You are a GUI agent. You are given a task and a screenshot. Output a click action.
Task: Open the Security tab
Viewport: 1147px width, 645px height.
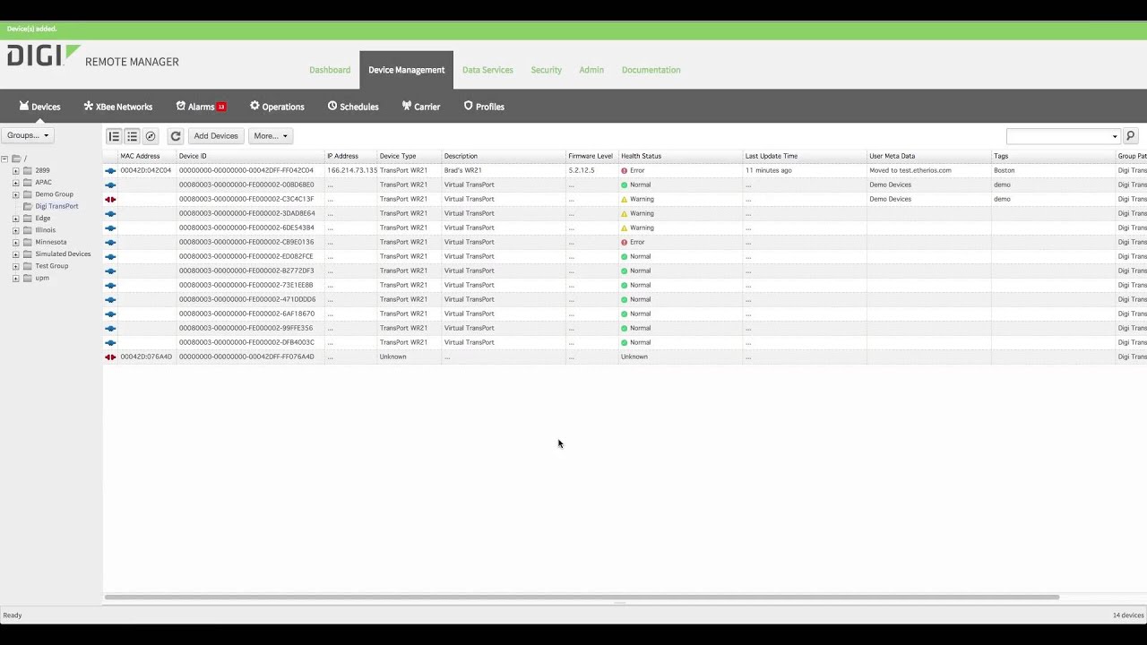pos(546,70)
